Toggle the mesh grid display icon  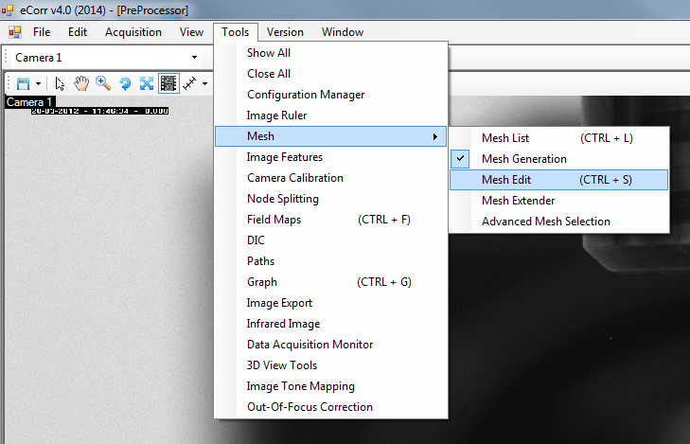coord(168,83)
